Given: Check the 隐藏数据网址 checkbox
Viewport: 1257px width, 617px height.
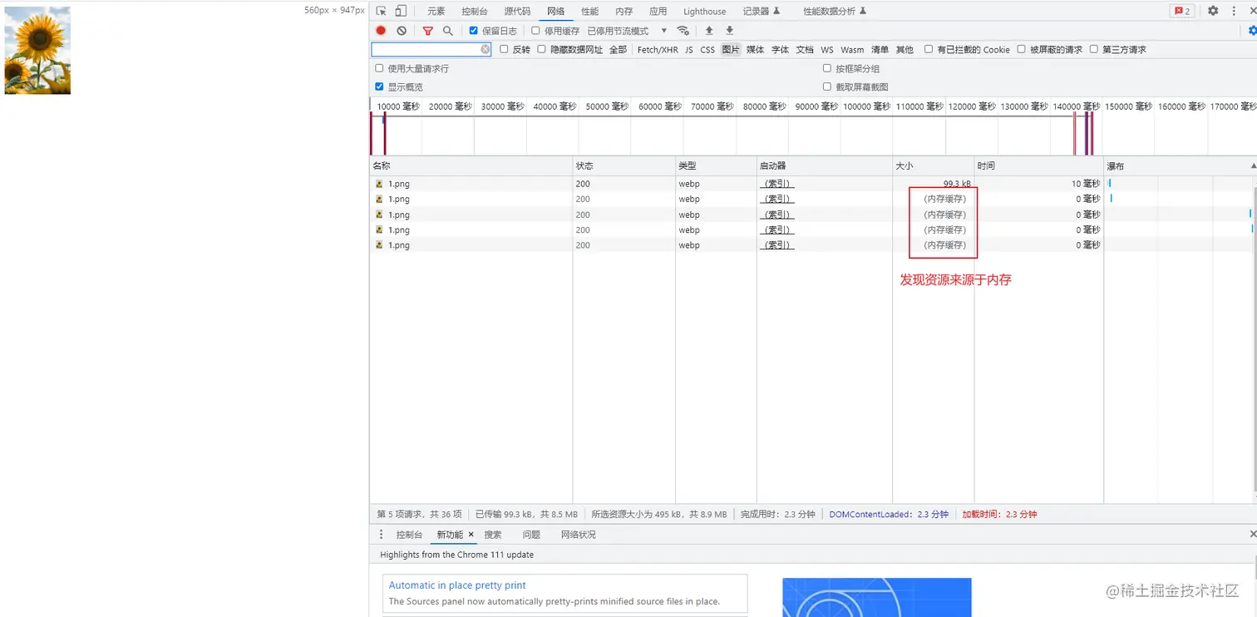Looking at the screenshot, I should click(541, 49).
